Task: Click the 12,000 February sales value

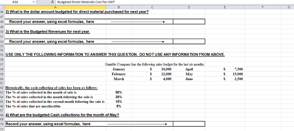Action: [x=166, y=74]
